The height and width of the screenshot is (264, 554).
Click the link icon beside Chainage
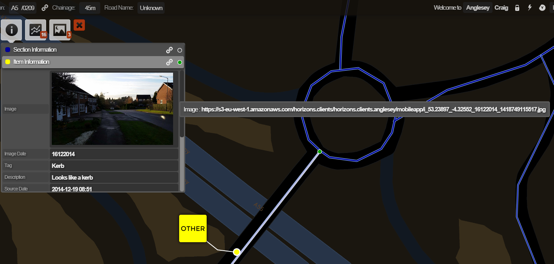(x=45, y=8)
